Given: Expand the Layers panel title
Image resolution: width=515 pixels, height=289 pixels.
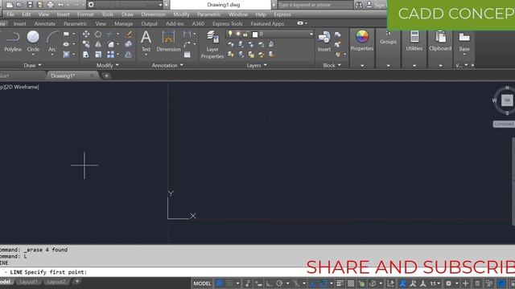Looking at the screenshot, I should (257, 66).
